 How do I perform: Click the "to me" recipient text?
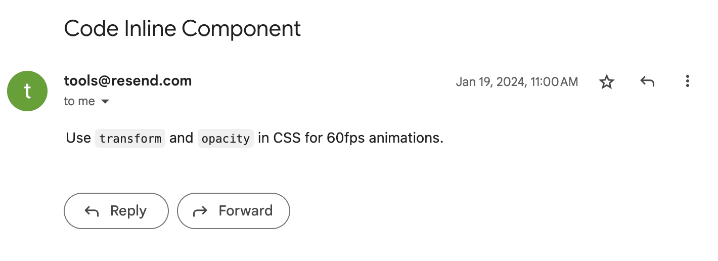coord(79,101)
